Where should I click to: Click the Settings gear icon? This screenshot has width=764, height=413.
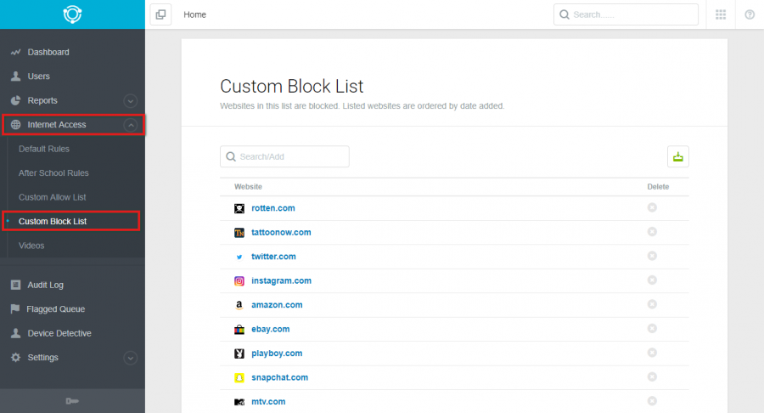[15, 358]
